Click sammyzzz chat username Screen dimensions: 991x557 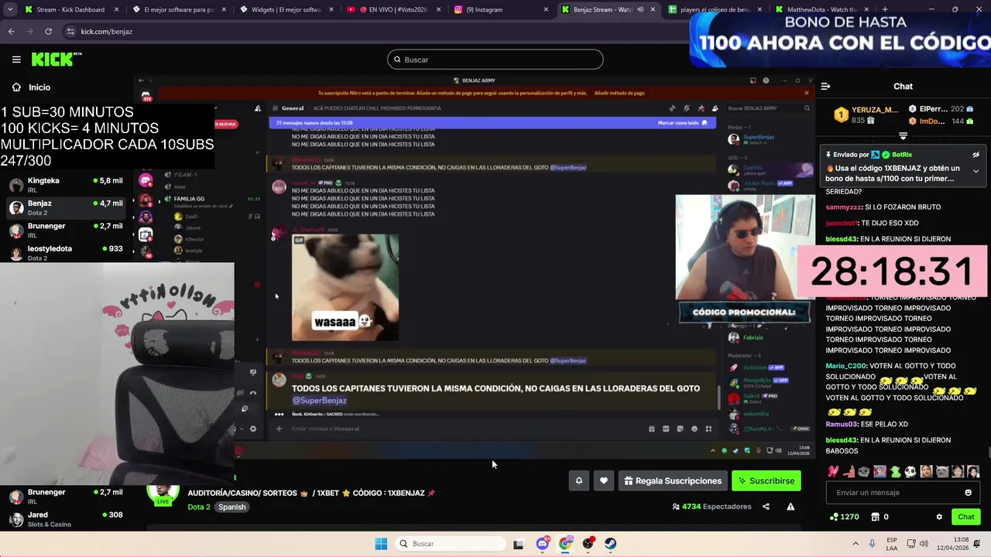[843, 207]
